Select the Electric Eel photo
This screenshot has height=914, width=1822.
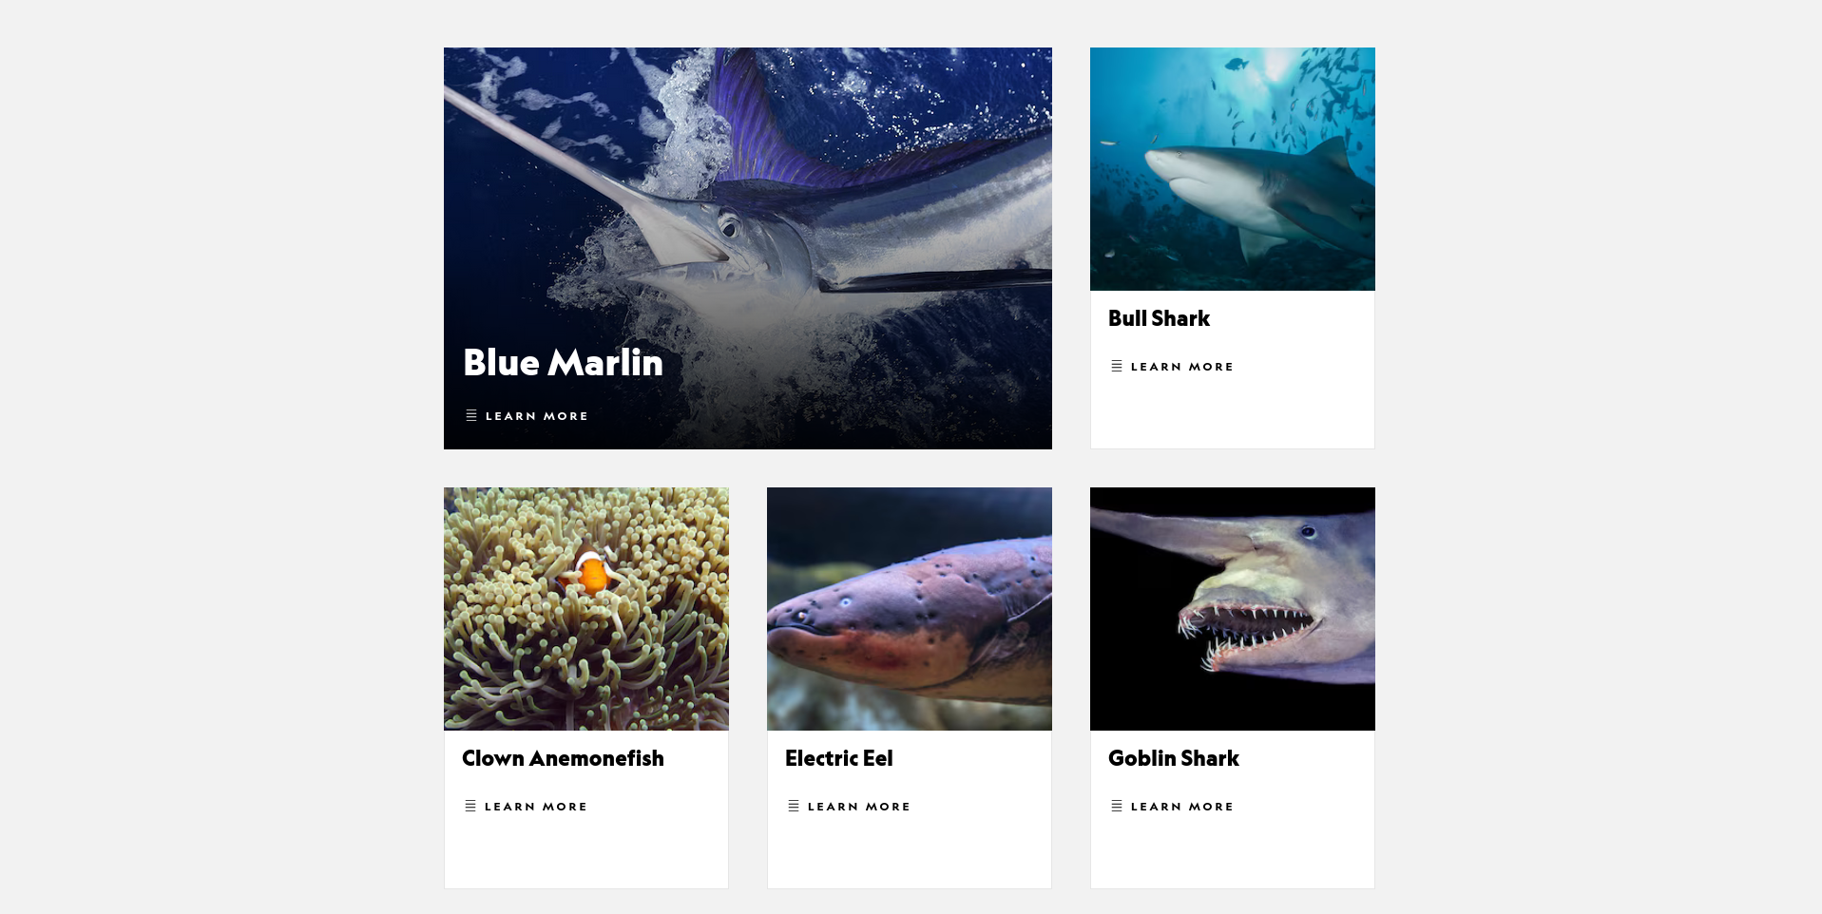[910, 609]
